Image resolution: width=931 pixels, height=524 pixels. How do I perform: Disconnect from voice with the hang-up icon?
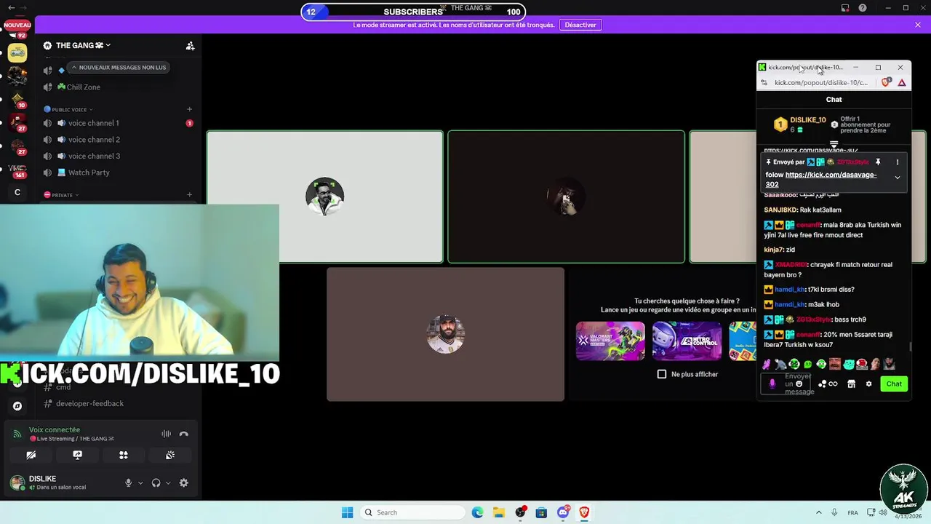tap(183, 434)
